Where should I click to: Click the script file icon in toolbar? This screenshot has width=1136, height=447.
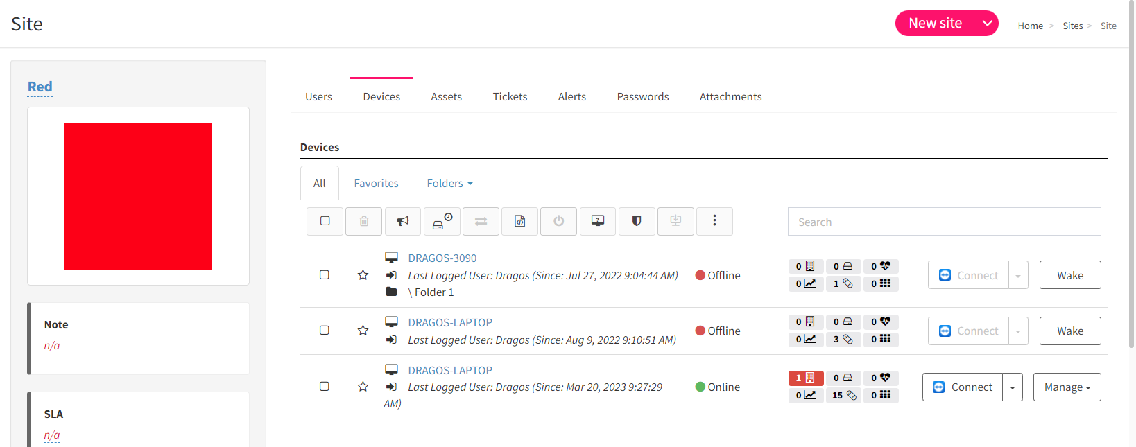(x=519, y=221)
